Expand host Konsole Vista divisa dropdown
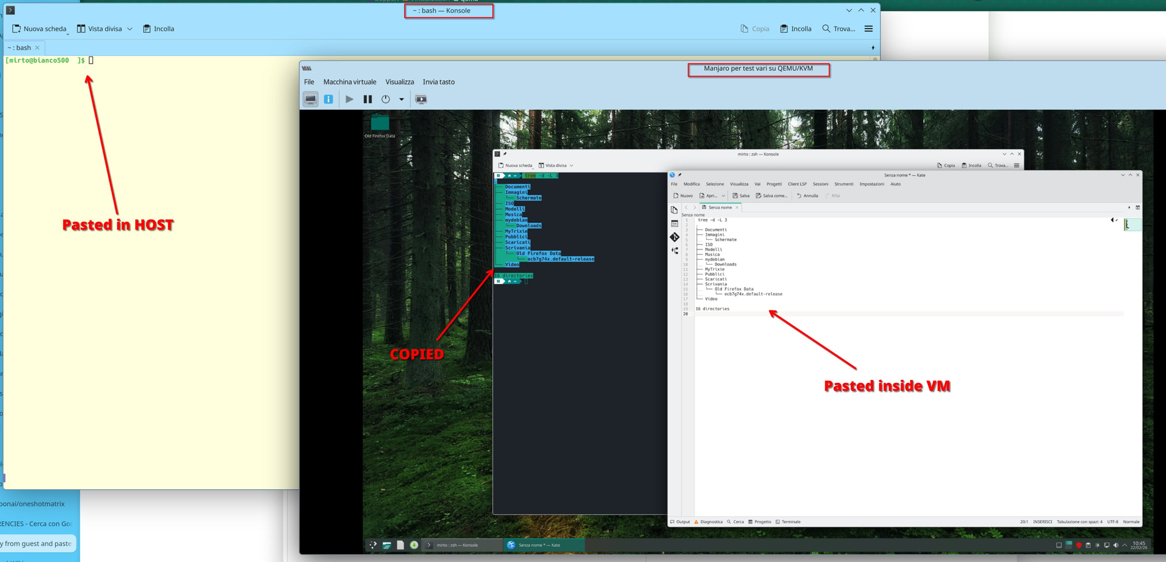This screenshot has height=562, width=1166. (x=129, y=29)
